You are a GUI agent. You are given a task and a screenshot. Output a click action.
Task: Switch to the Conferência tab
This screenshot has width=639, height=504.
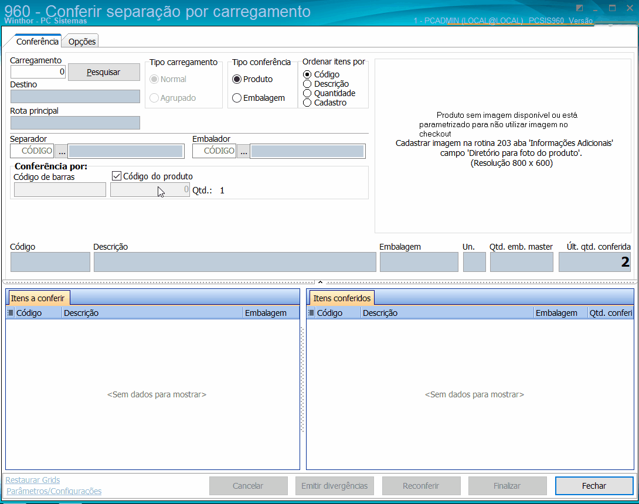(x=37, y=41)
